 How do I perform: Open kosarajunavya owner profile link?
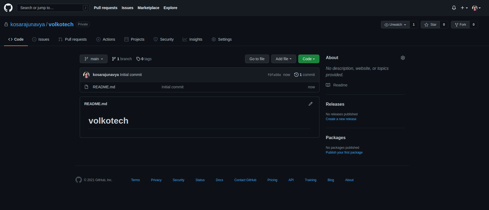coord(28,24)
